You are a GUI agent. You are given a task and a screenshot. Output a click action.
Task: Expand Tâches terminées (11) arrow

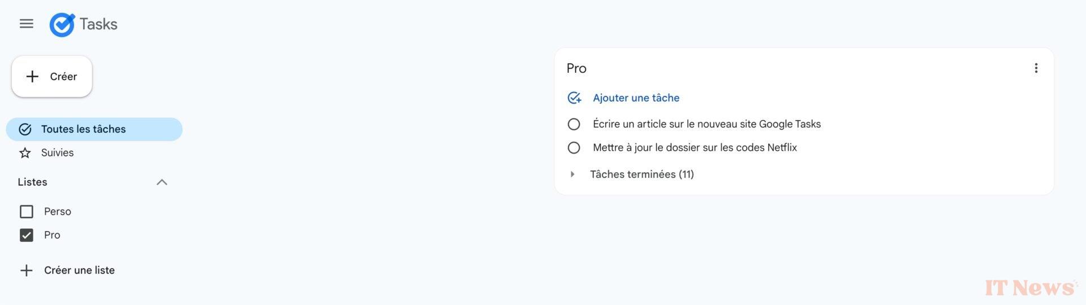coord(572,175)
